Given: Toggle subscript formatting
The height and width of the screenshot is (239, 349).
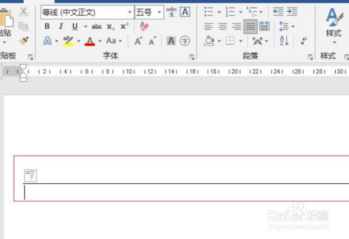Looking at the screenshot, I should point(111,27).
